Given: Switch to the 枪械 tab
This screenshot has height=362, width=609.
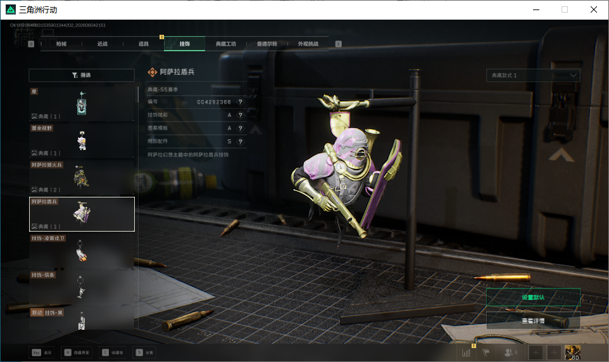Looking at the screenshot, I should (x=61, y=44).
